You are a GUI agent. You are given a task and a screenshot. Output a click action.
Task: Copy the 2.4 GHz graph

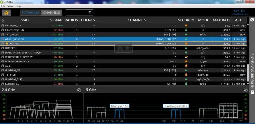pos(79,90)
